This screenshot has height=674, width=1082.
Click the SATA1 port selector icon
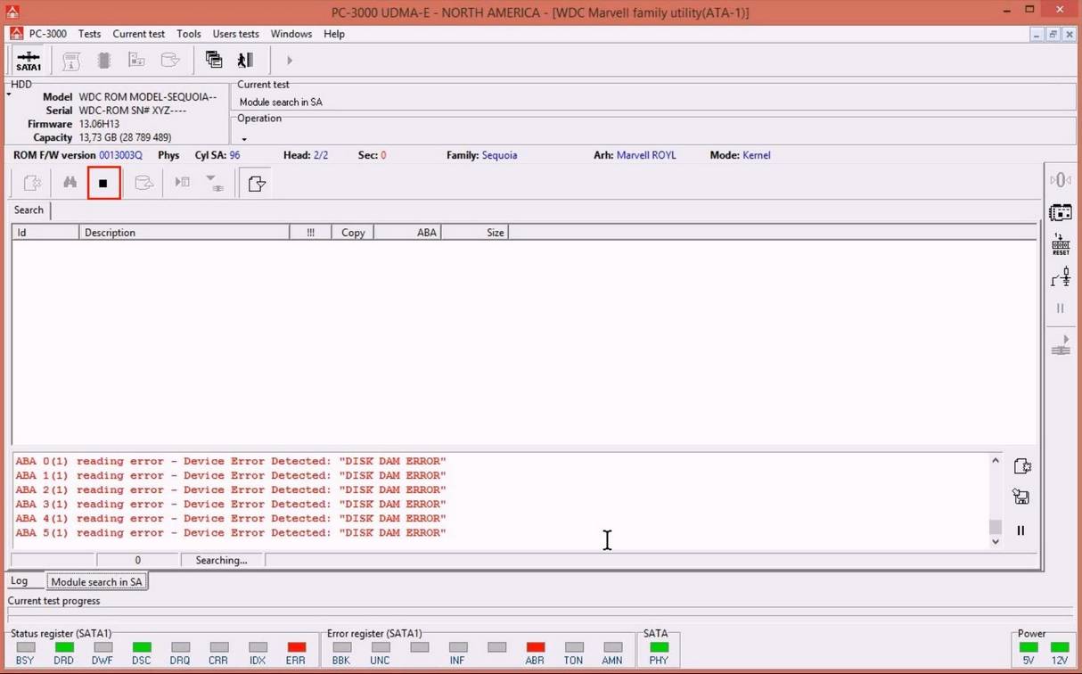pyautogui.click(x=29, y=62)
